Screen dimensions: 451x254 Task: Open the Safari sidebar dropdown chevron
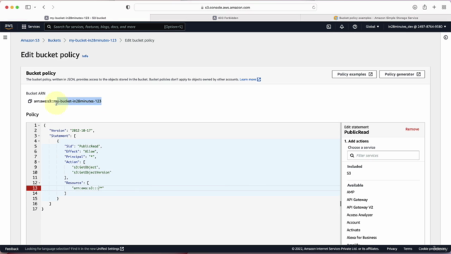(35, 7)
